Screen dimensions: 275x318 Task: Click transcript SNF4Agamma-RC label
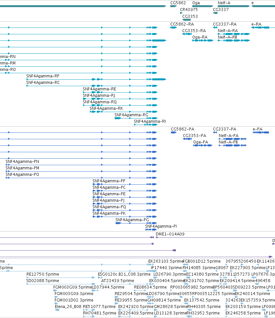click(43, 83)
